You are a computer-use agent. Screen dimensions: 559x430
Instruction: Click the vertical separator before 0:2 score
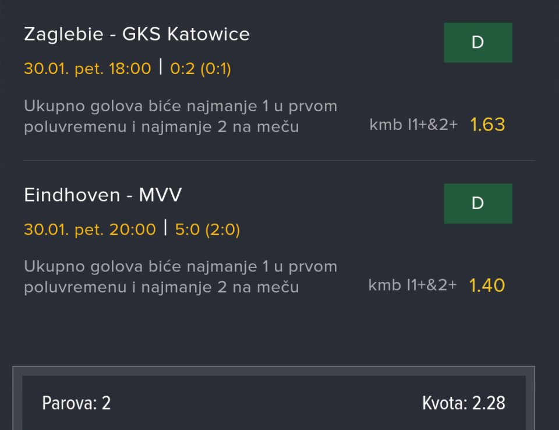(x=161, y=68)
